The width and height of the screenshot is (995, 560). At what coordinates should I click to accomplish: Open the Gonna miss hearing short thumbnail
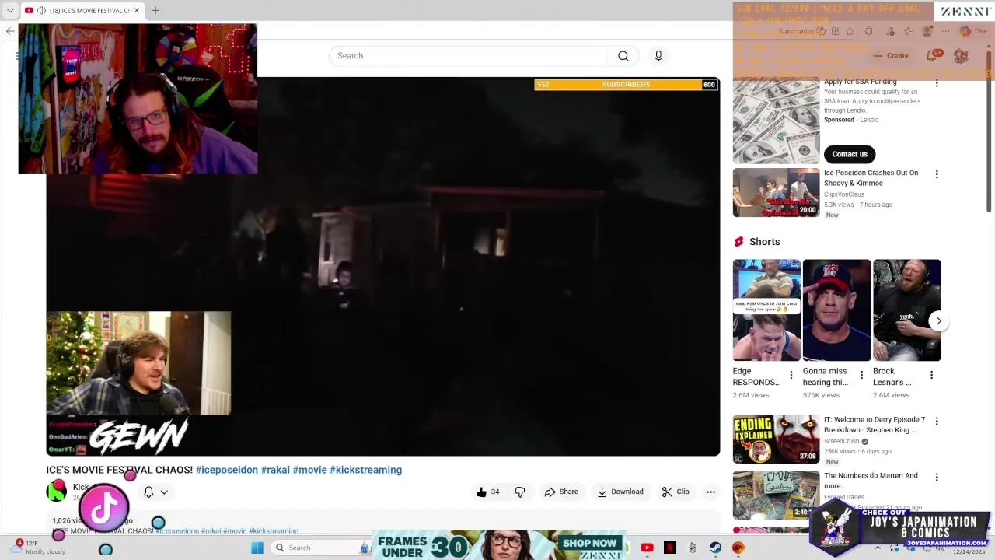[x=836, y=310]
